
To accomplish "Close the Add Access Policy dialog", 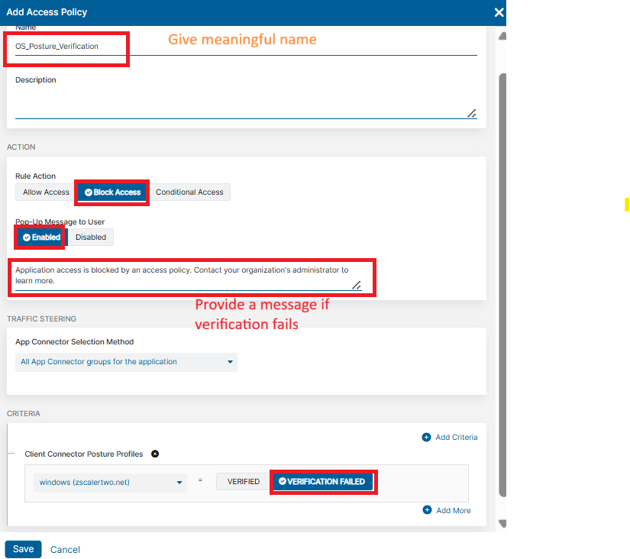I will pyautogui.click(x=499, y=12).
